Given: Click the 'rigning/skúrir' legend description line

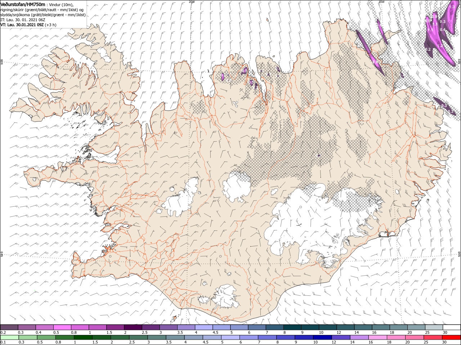Looking at the screenshot, I should coord(42,9).
